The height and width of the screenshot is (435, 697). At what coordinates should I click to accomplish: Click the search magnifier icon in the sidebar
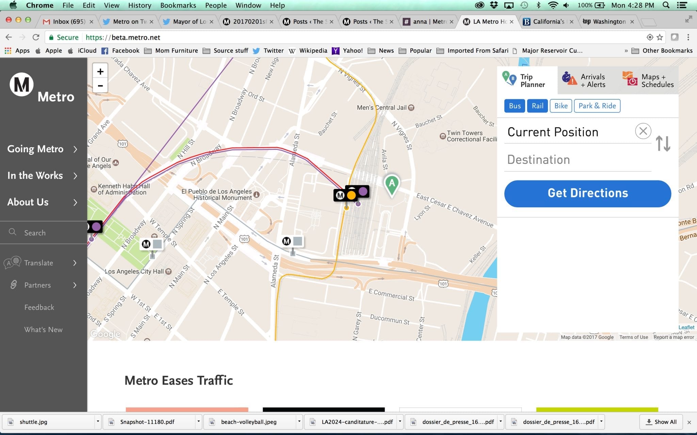pyautogui.click(x=13, y=232)
